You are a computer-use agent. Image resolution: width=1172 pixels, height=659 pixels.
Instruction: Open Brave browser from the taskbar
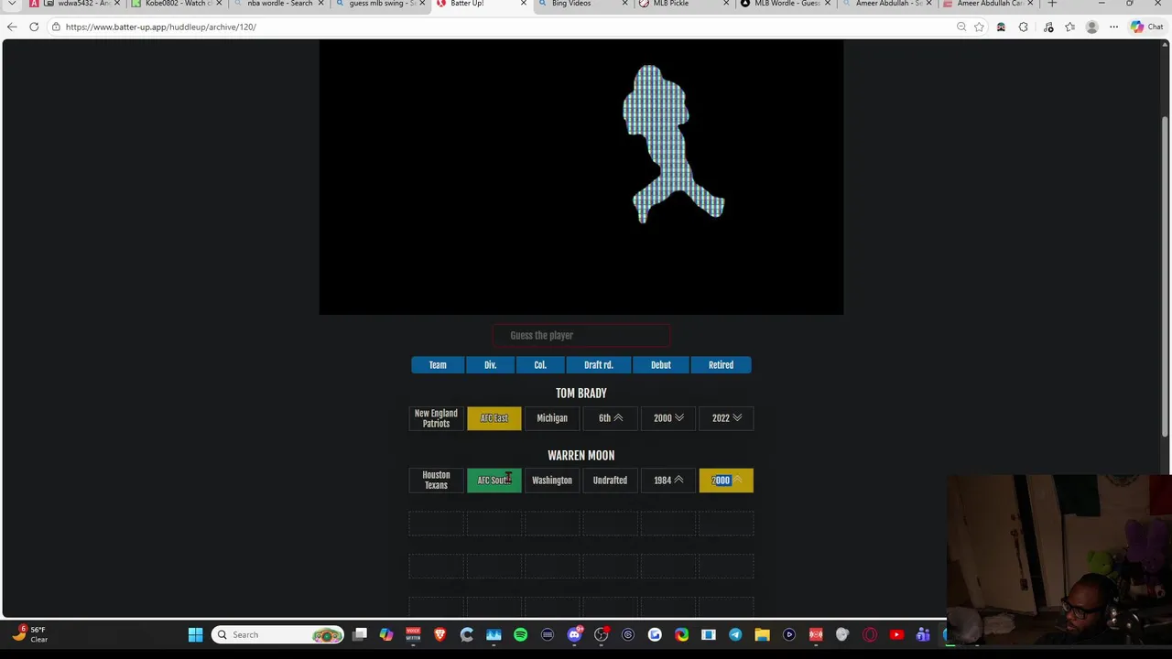click(x=439, y=634)
